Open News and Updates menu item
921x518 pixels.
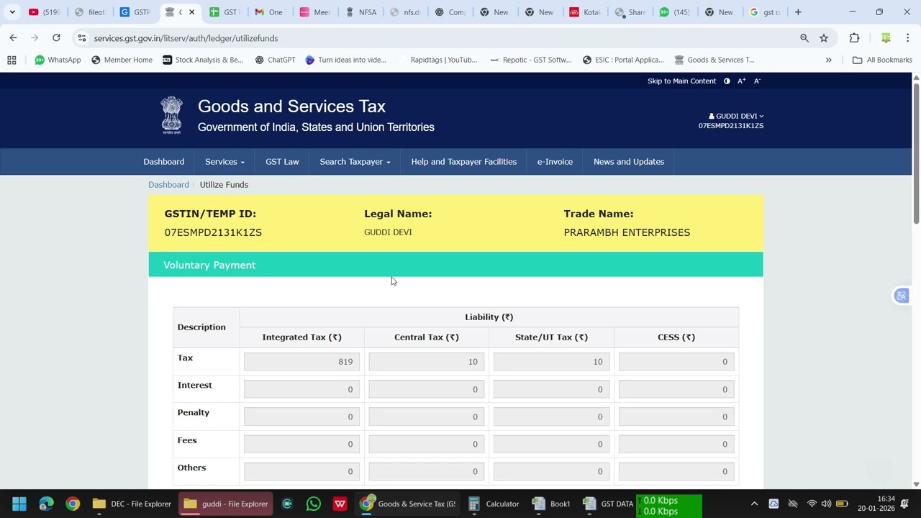(x=629, y=162)
